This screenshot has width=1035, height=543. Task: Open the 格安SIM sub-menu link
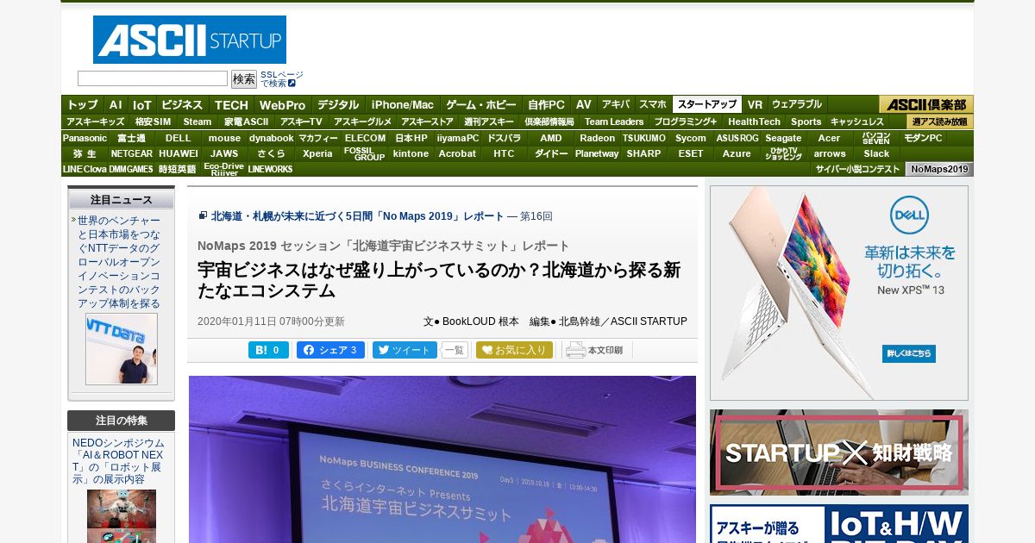(x=153, y=122)
